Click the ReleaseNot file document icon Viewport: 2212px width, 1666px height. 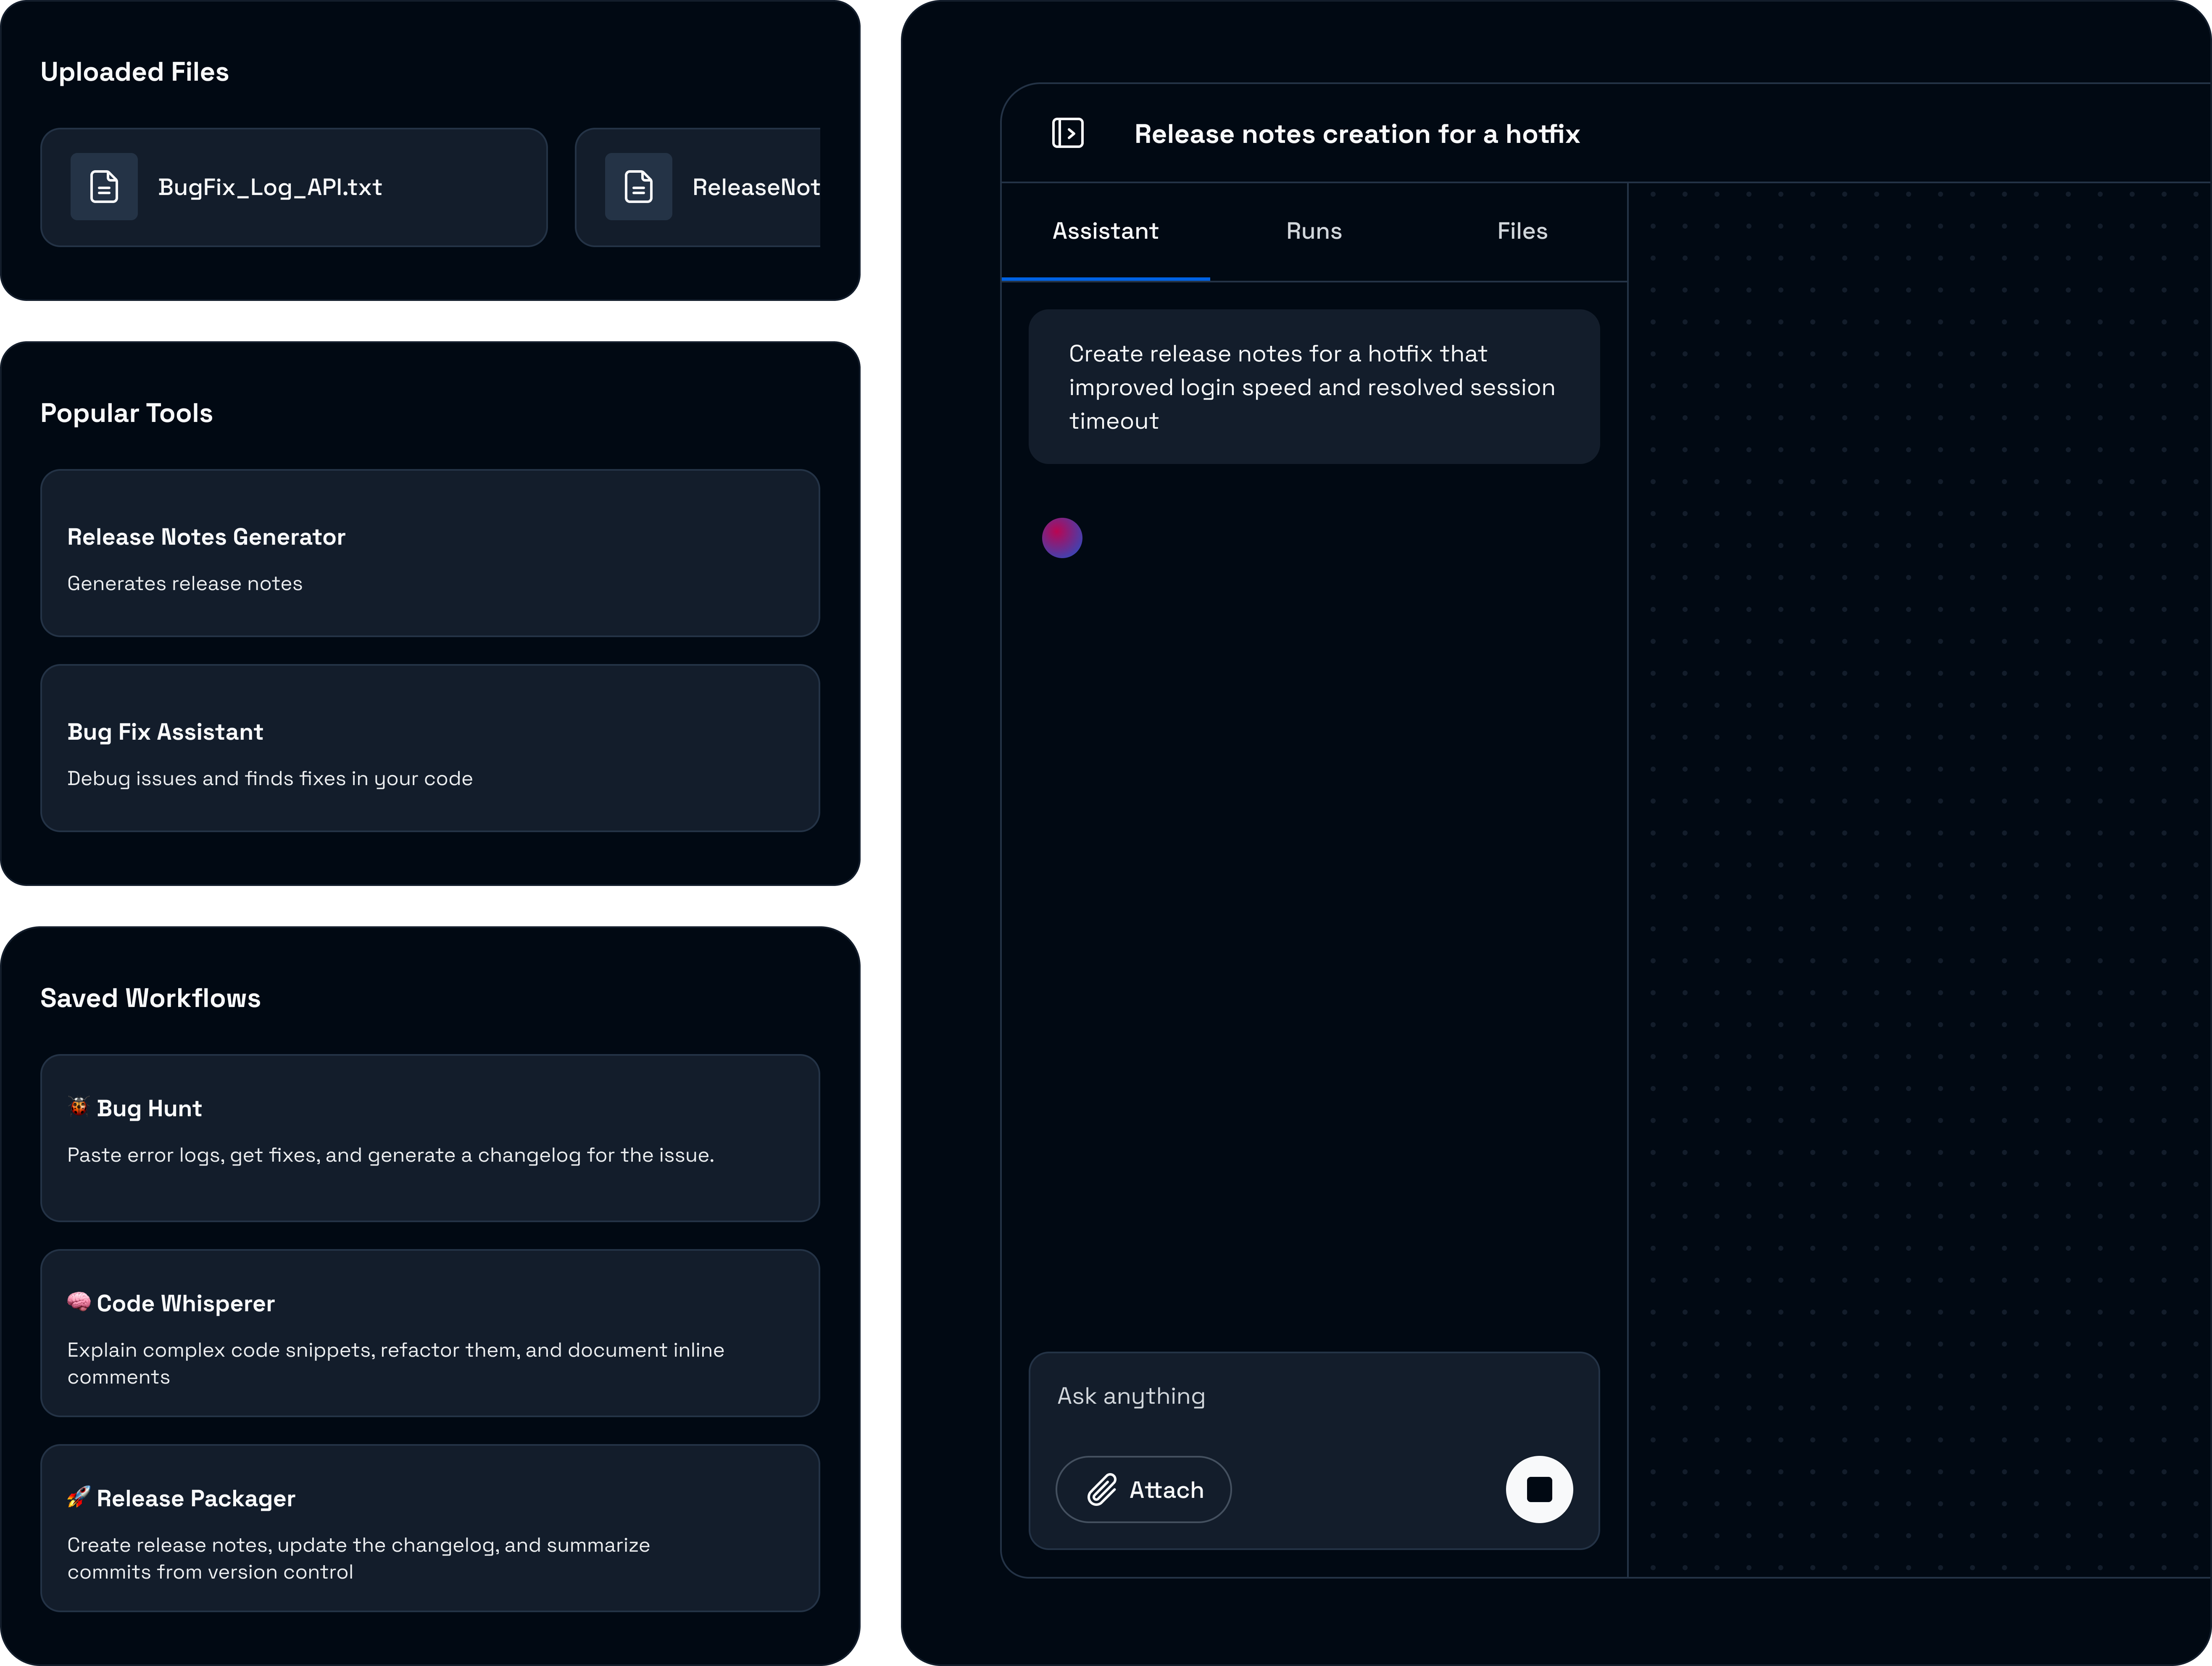638,187
